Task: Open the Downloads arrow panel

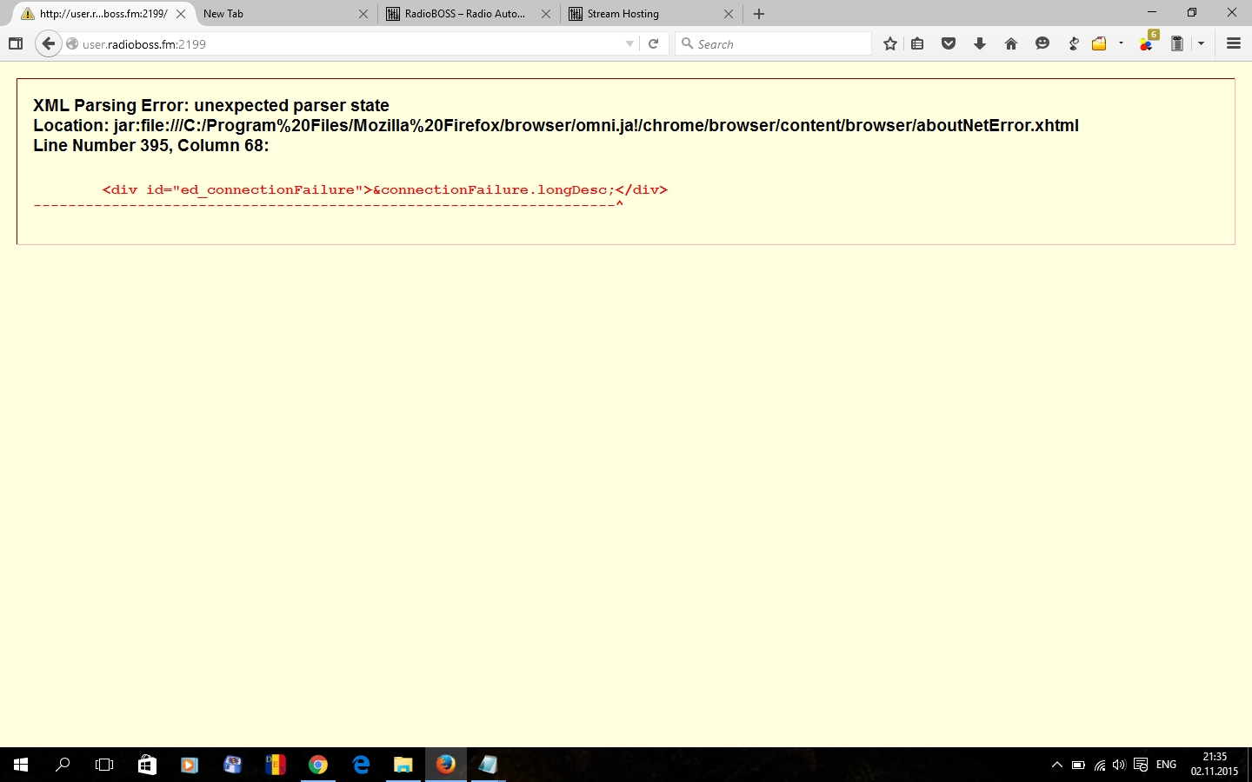Action: [980, 44]
